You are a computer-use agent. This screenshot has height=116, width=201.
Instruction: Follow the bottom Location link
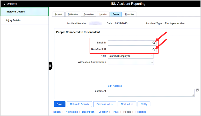coord(103,112)
